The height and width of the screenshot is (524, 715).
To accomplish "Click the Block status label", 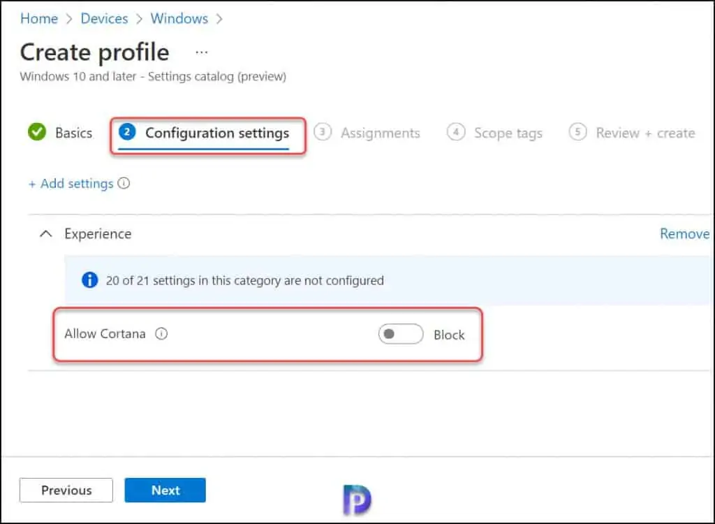I will (449, 335).
